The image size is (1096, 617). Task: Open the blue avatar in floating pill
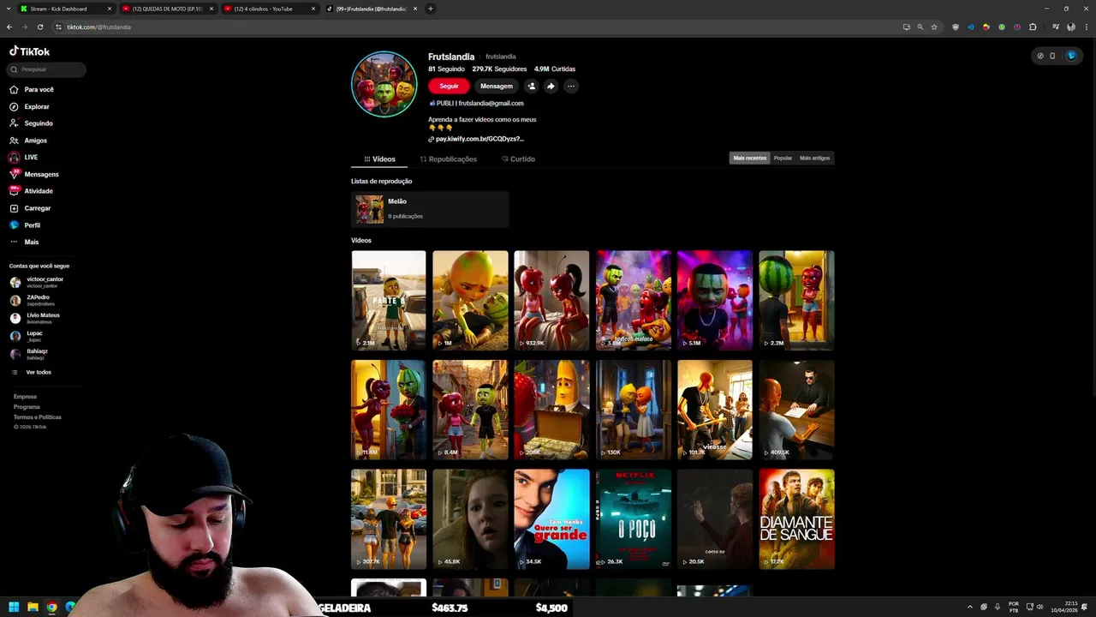1071,56
